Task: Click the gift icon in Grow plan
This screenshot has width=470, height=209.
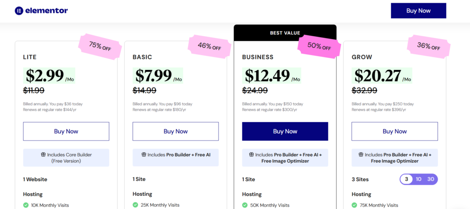Action: [361, 155]
